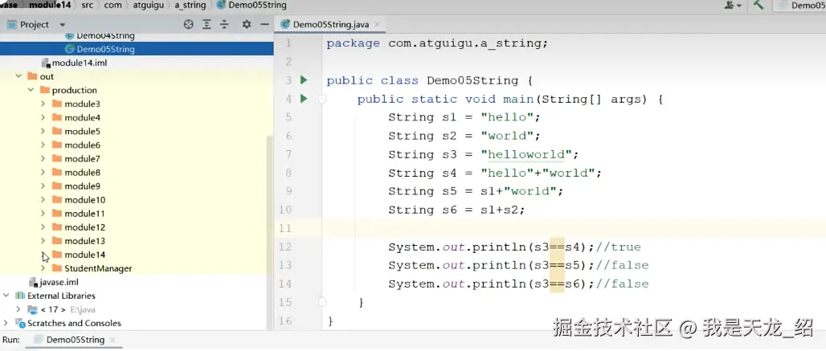Image resolution: width=826 pixels, height=351 pixels.
Task: Click the Collapse All icon in Project panel
Action: [224, 24]
